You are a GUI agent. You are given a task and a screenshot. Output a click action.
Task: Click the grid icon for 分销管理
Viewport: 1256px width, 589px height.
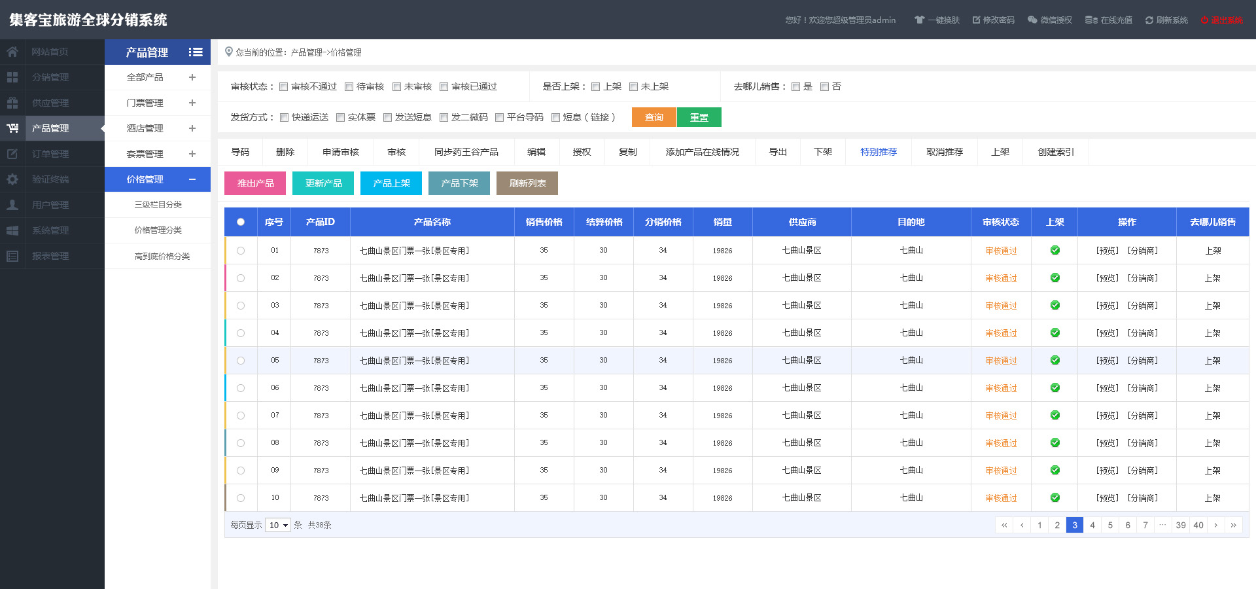pos(12,77)
